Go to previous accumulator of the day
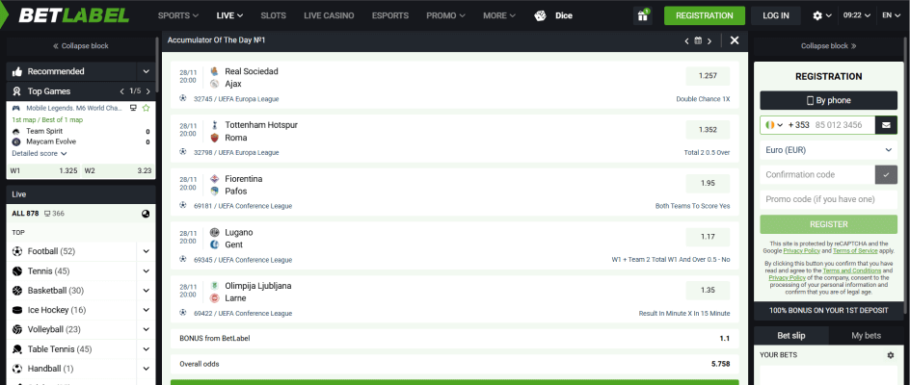 [687, 40]
